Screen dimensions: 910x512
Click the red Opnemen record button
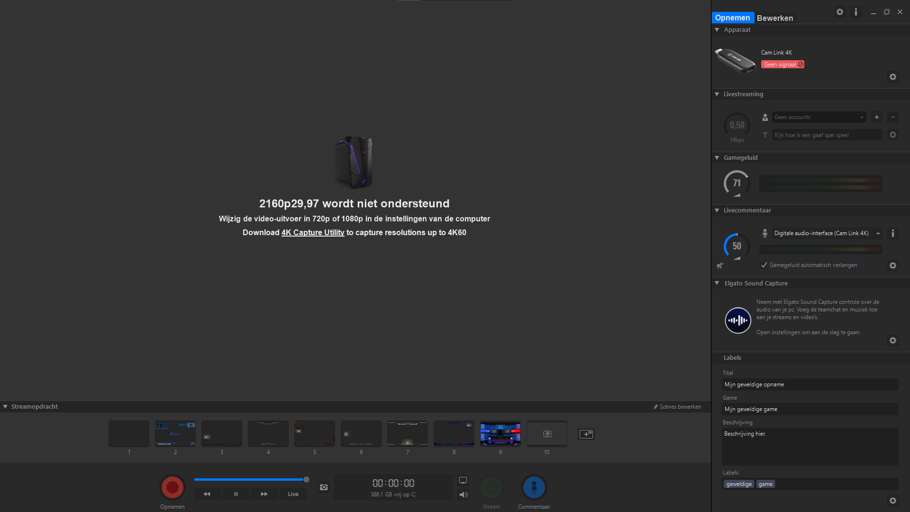[173, 487]
